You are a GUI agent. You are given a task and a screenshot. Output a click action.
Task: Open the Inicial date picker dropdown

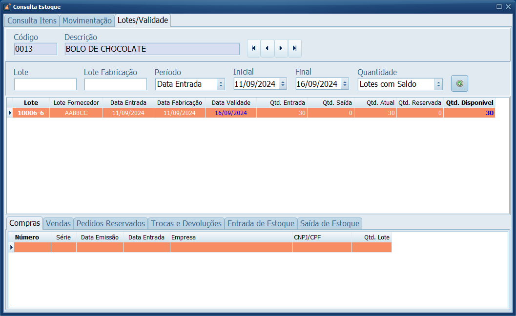click(x=283, y=84)
